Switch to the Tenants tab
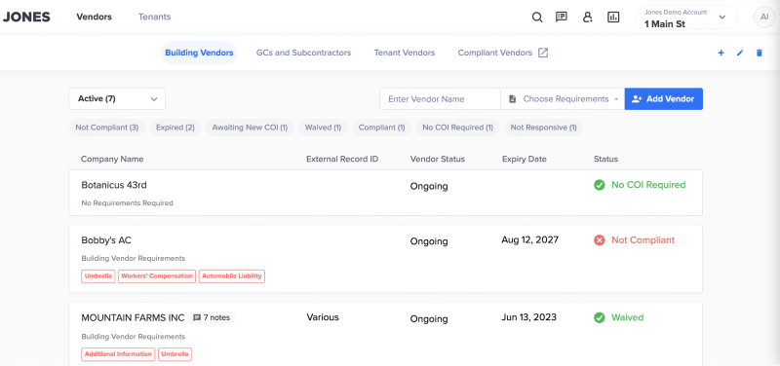Screen dimensions: 780x366 154,17
